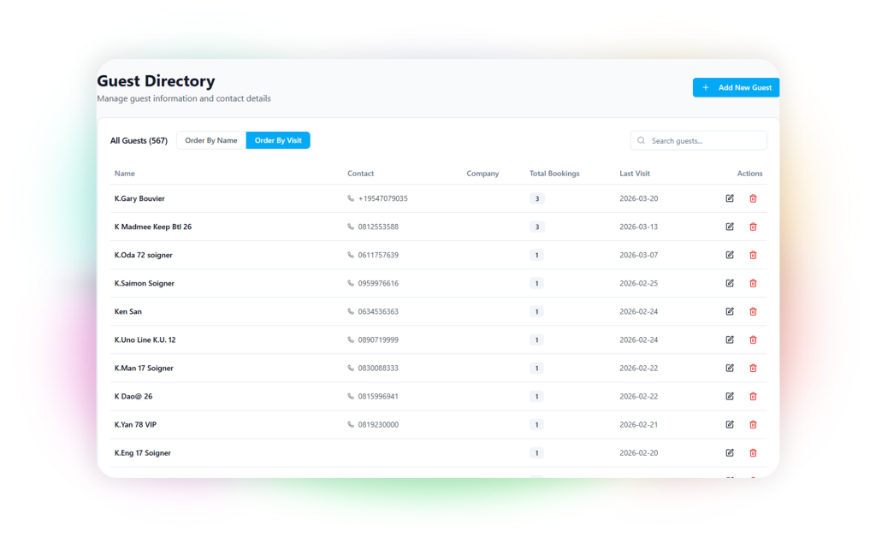
Task: Delete the K.Saimon Soigner record
Action: point(753,283)
